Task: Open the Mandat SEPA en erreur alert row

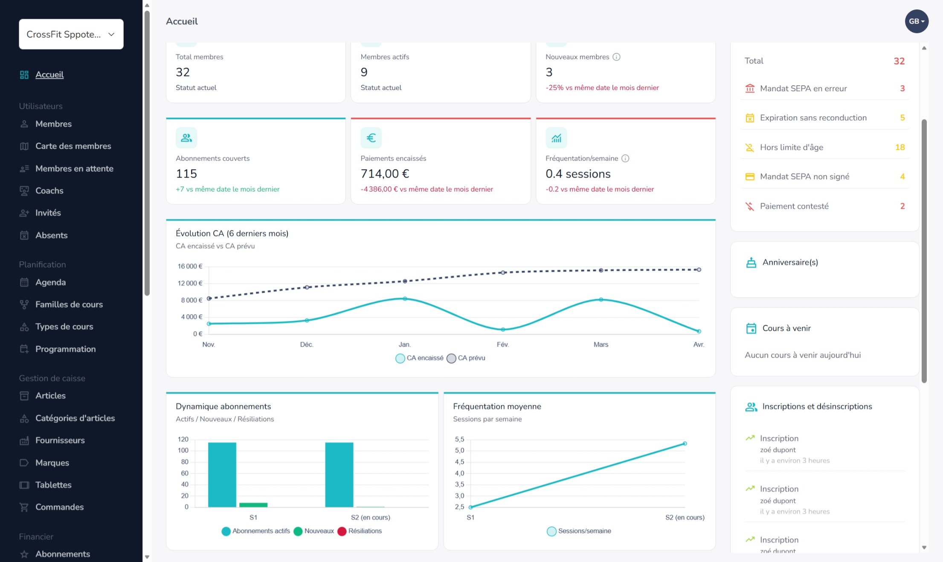Action: click(x=825, y=88)
